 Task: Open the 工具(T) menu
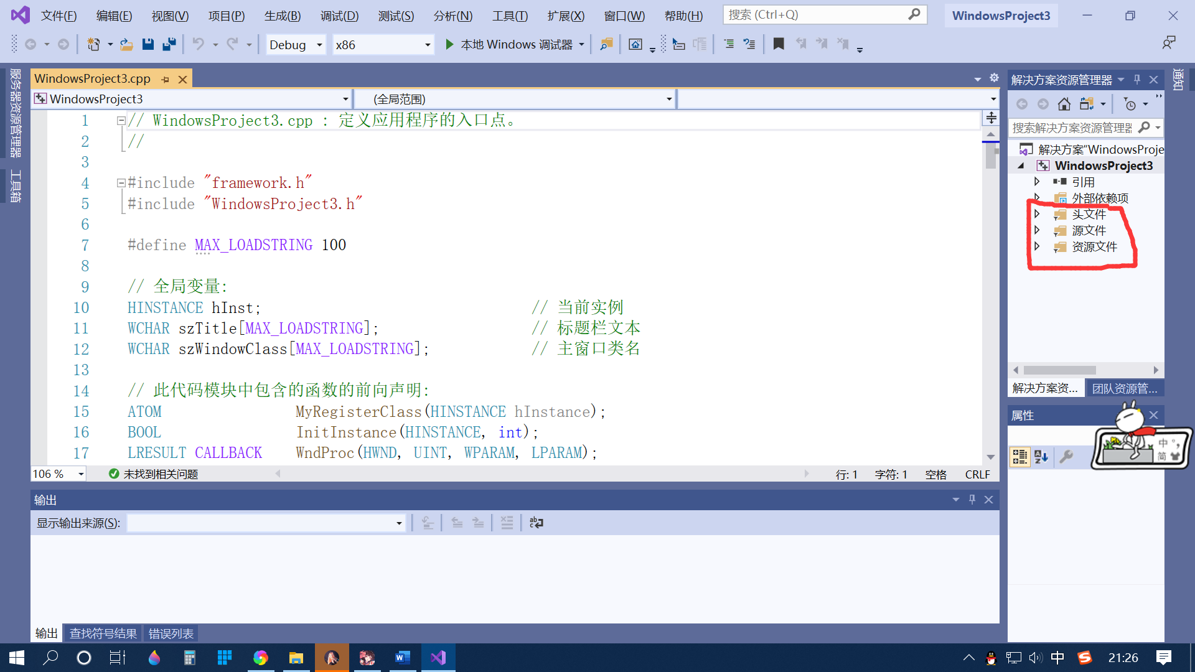[510, 16]
